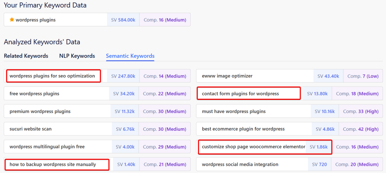Image resolution: width=386 pixels, height=173 pixels.
Task: Click 'customize shop page woocommerce elementor' keyword
Action: point(253,147)
